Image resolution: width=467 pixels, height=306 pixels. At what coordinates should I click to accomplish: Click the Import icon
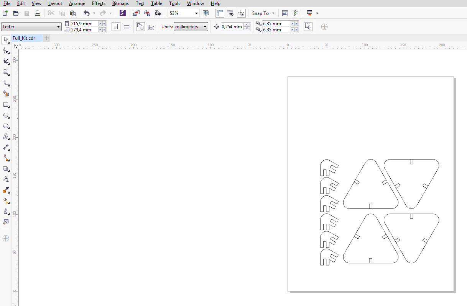coord(136,13)
